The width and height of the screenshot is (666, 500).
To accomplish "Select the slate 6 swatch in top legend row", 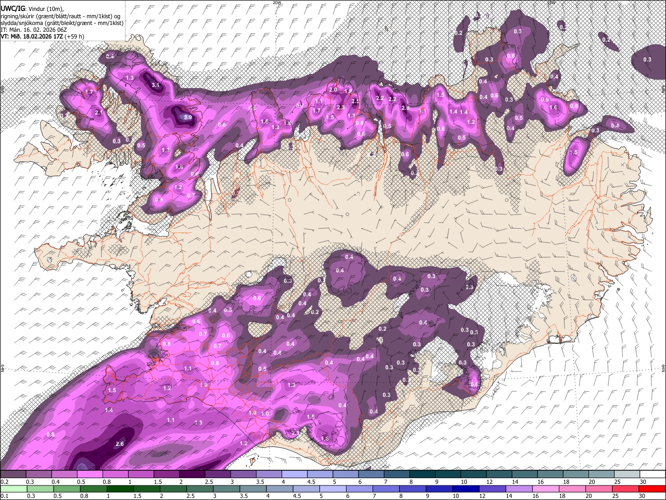I will point(370,474).
